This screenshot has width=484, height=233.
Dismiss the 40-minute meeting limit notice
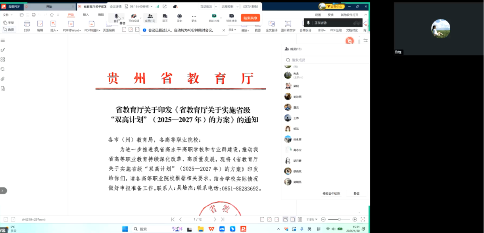click(224, 30)
